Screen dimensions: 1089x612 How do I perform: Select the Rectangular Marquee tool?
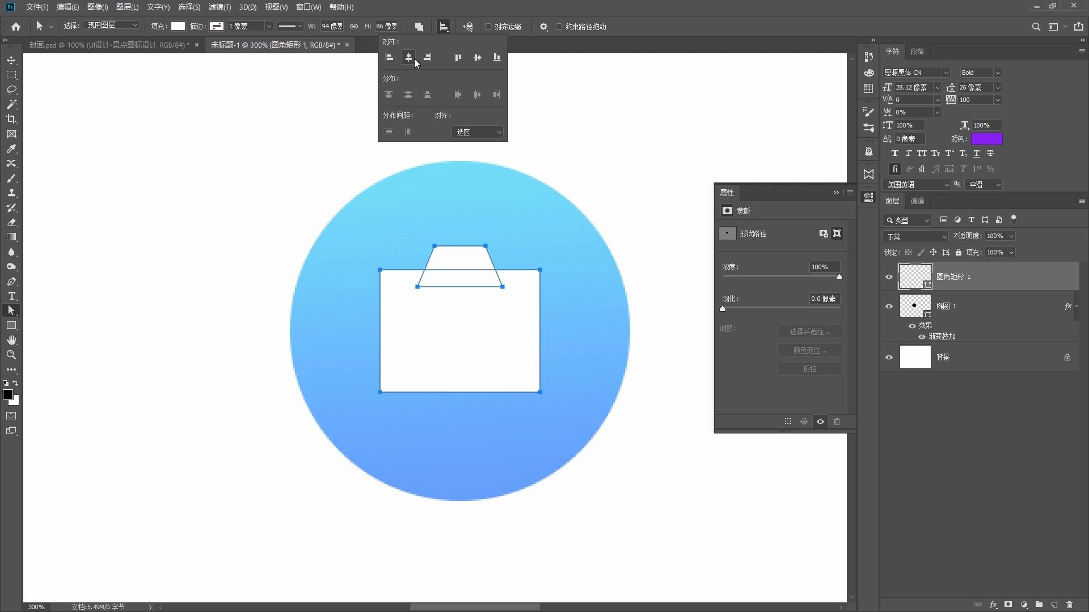click(x=11, y=75)
